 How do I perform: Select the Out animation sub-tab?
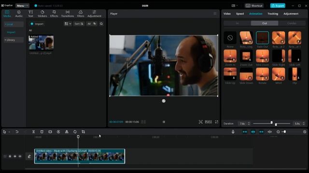pyautogui.click(x=265, y=24)
